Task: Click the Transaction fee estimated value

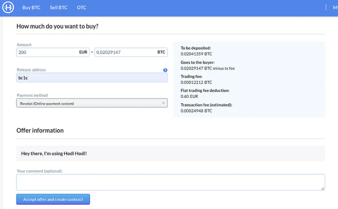Action: coord(196,111)
